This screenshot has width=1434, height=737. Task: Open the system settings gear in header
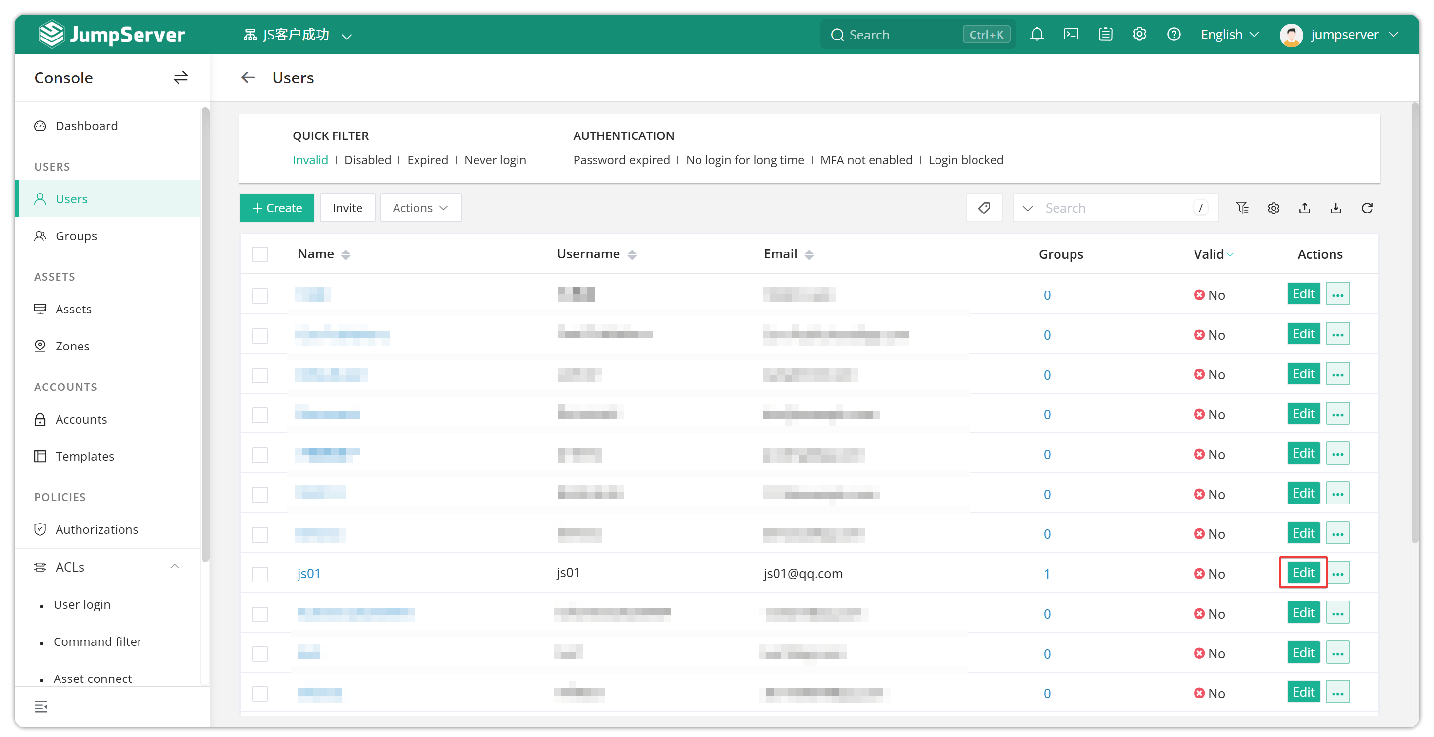click(x=1139, y=35)
